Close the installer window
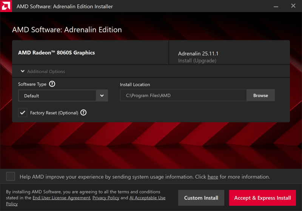The height and width of the screenshot is (211, 302). pos(293,6)
